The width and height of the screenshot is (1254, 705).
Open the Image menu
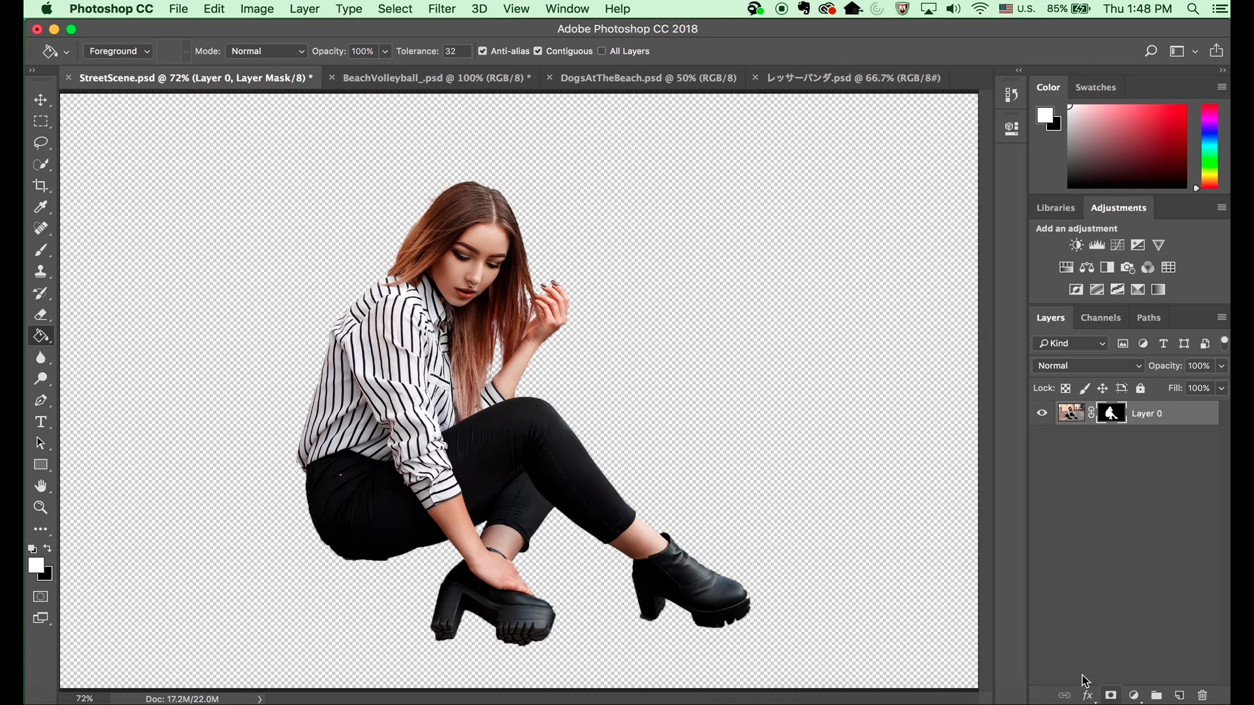click(x=257, y=8)
